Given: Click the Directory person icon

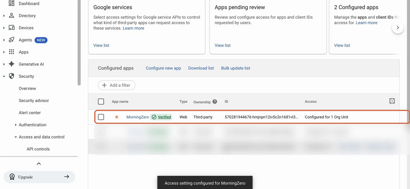Looking at the screenshot, I should click(11, 15).
